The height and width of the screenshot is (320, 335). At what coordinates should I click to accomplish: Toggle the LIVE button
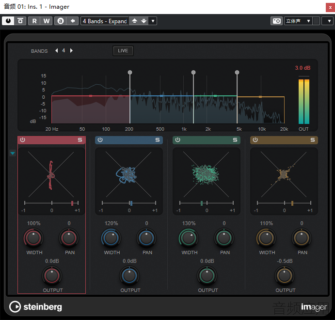123,51
